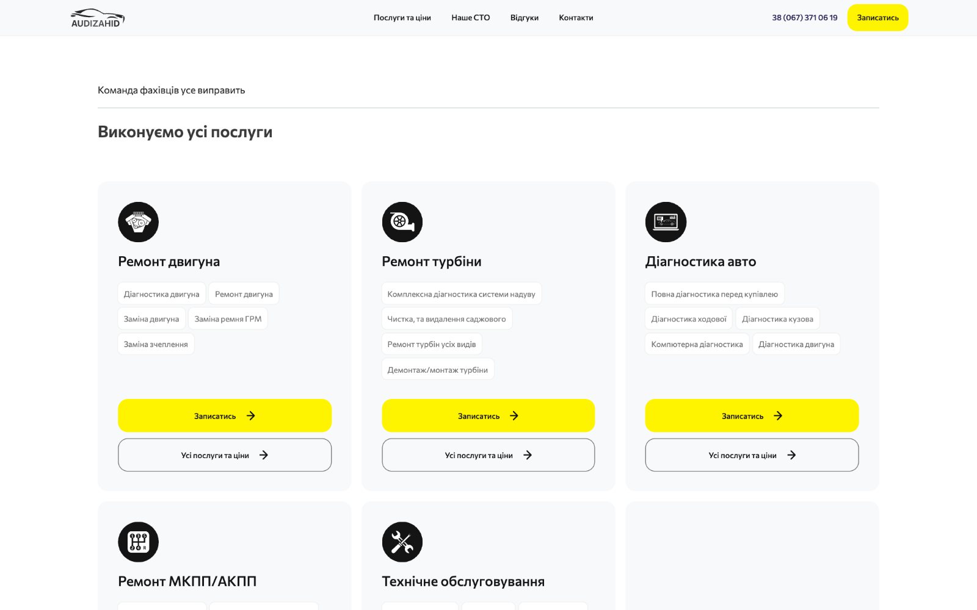Click Записатись under Ремонт двигуна
This screenshot has height=610, width=977.
pyautogui.click(x=225, y=415)
